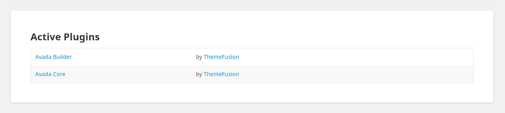Open the Avada Core plugin link
Screen dimensions: 505x113
[x=50, y=74]
